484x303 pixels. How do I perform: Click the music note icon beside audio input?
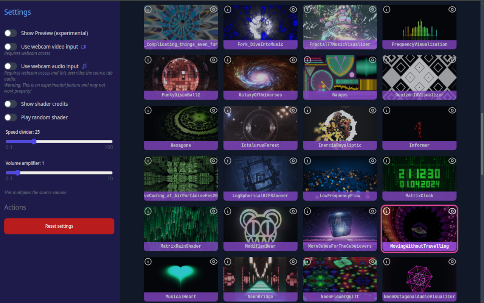84,66
